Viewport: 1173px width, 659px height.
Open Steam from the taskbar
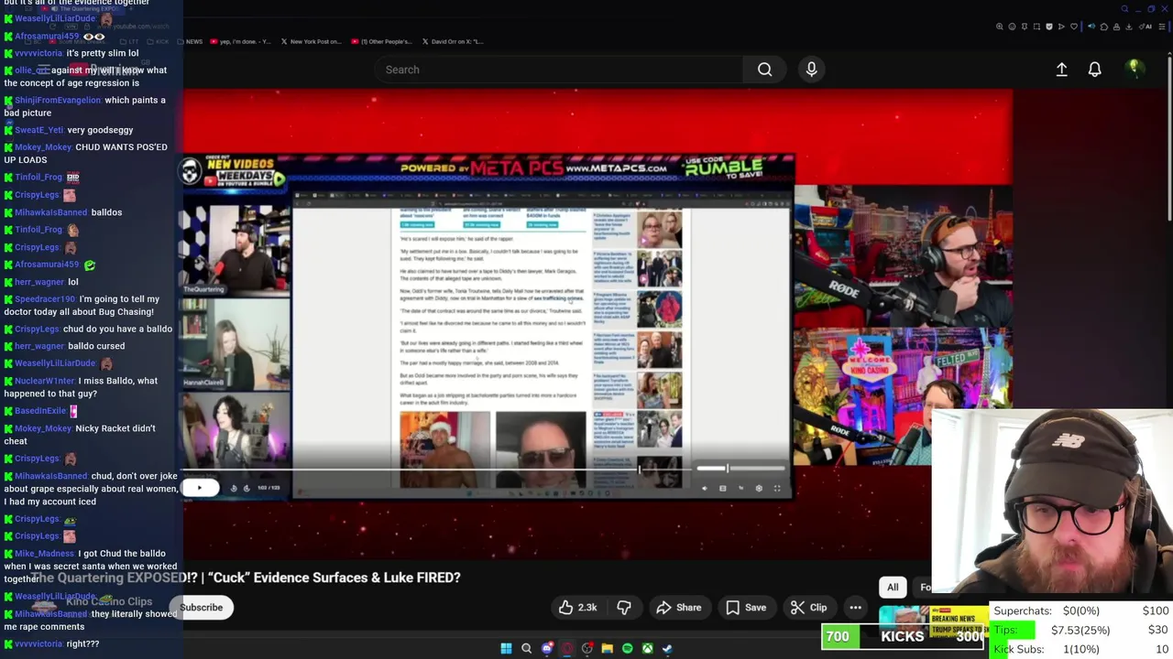[667, 649]
